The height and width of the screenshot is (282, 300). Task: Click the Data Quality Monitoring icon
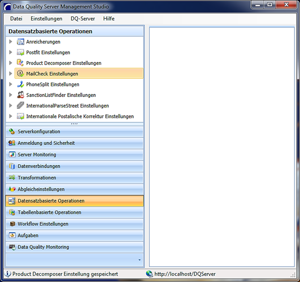point(12,247)
